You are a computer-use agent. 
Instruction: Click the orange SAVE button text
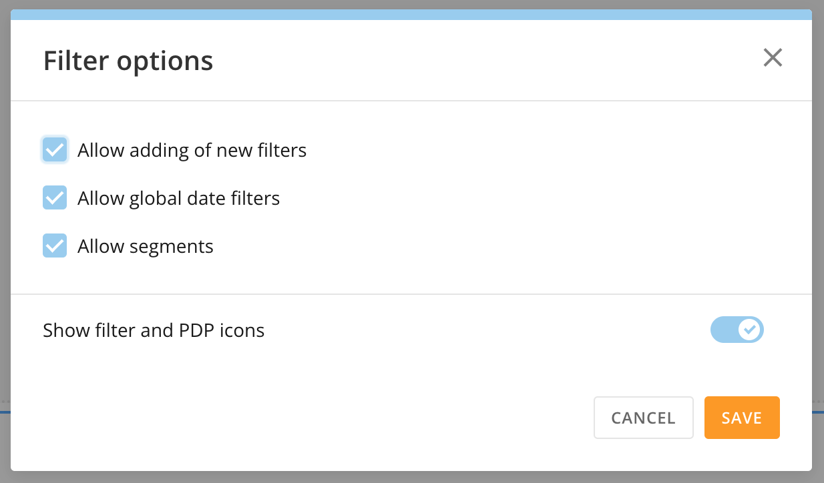tap(741, 417)
